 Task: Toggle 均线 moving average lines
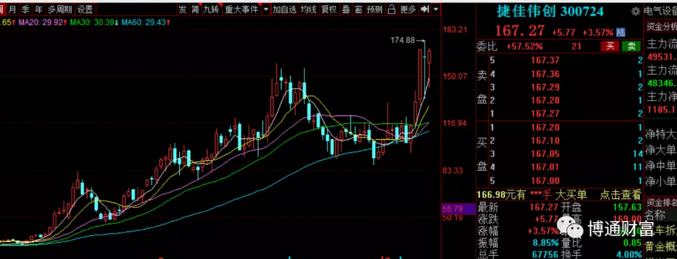pyautogui.click(x=308, y=9)
